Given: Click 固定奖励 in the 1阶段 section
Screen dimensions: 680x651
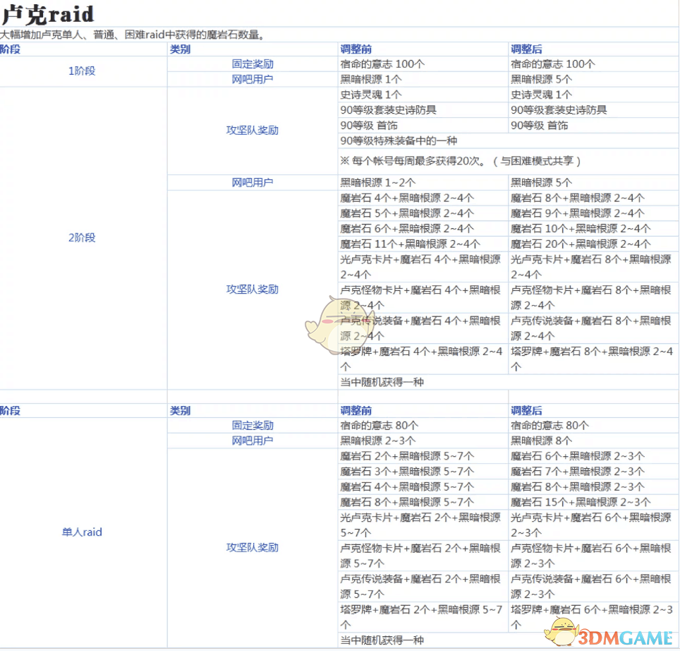Looking at the screenshot, I should 253,64.
